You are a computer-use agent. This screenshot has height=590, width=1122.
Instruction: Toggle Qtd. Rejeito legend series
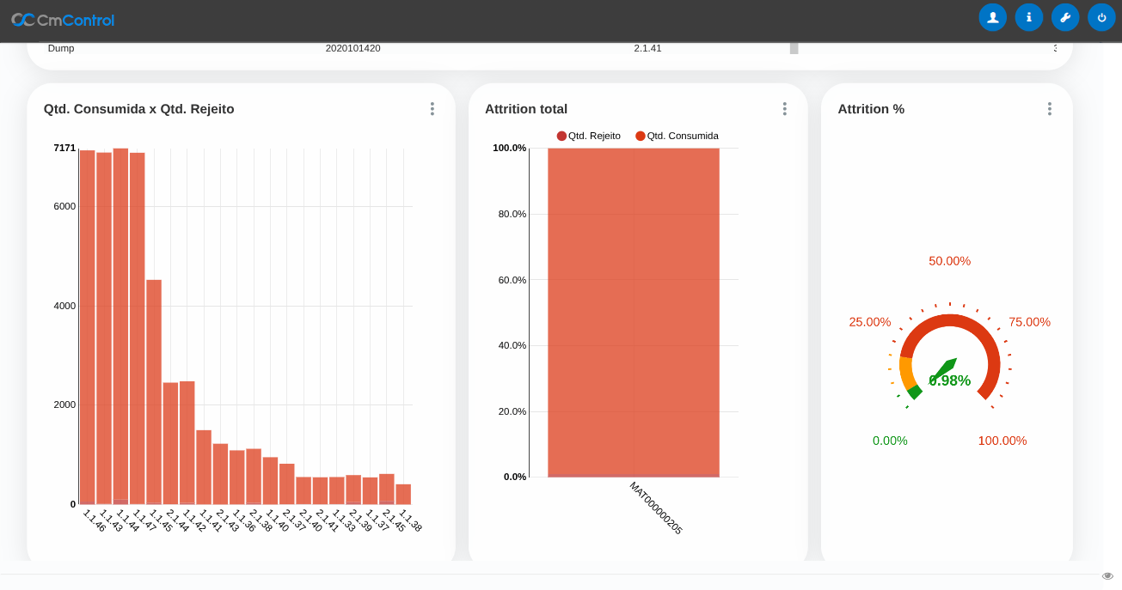589,136
